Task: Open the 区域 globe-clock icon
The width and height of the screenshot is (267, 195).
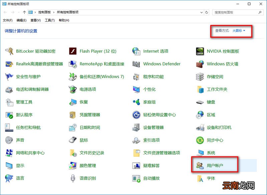Action: click(200, 115)
